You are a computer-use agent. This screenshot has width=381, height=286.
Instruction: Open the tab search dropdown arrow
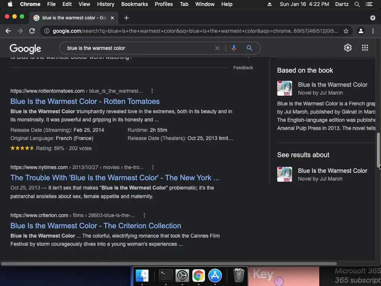[x=373, y=18]
